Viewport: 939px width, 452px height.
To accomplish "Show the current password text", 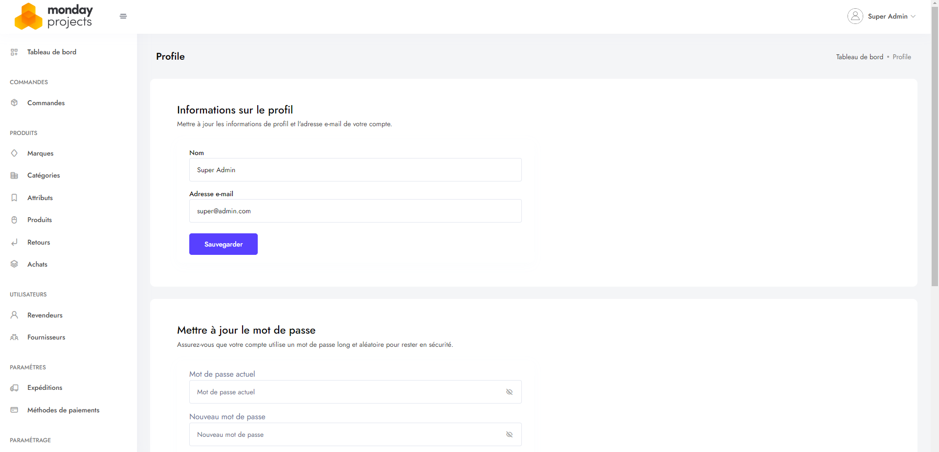I will [x=509, y=392].
